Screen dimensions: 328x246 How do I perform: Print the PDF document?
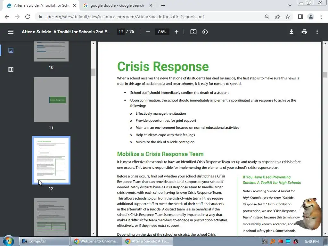(304, 32)
